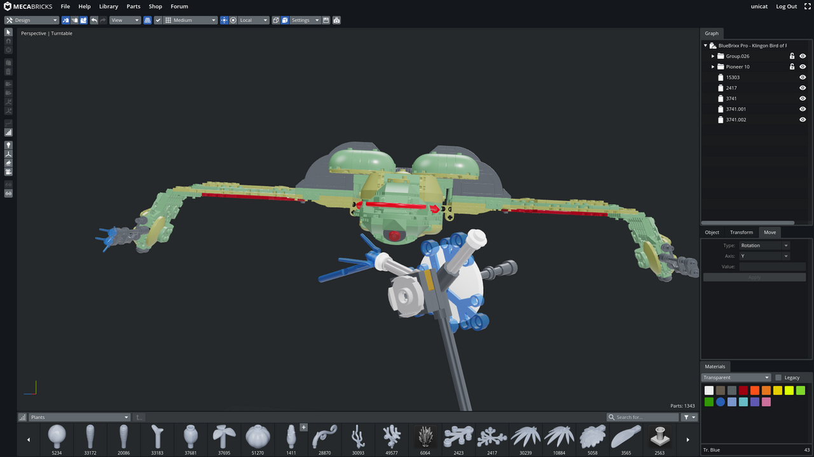Viewport: 814px width, 457px height.
Task: Toggle lock on Pioneer 10
Action: [792, 67]
